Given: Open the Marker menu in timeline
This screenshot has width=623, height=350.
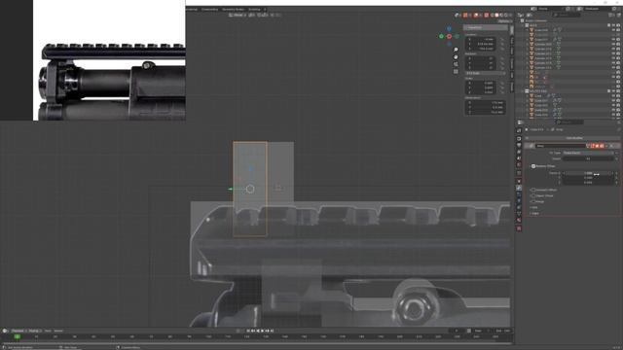Looking at the screenshot, I should pyautogui.click(x=58, y=331).
